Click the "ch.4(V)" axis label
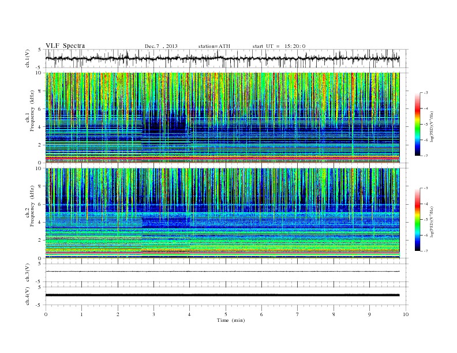 click(x=28, y=296)
